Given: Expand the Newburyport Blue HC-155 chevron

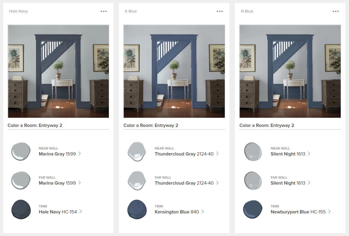Looking at the screenshot, I should (x=329, y=212).
